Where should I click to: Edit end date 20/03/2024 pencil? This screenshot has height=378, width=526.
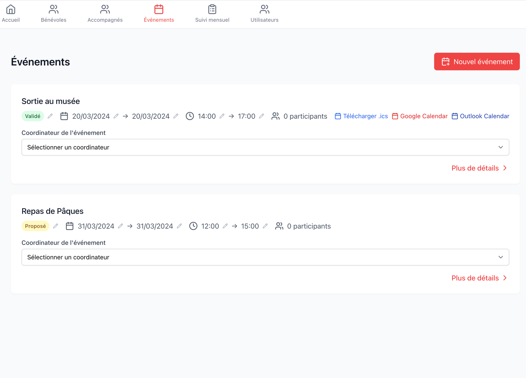pyautogui.click(x=176, y=116)
